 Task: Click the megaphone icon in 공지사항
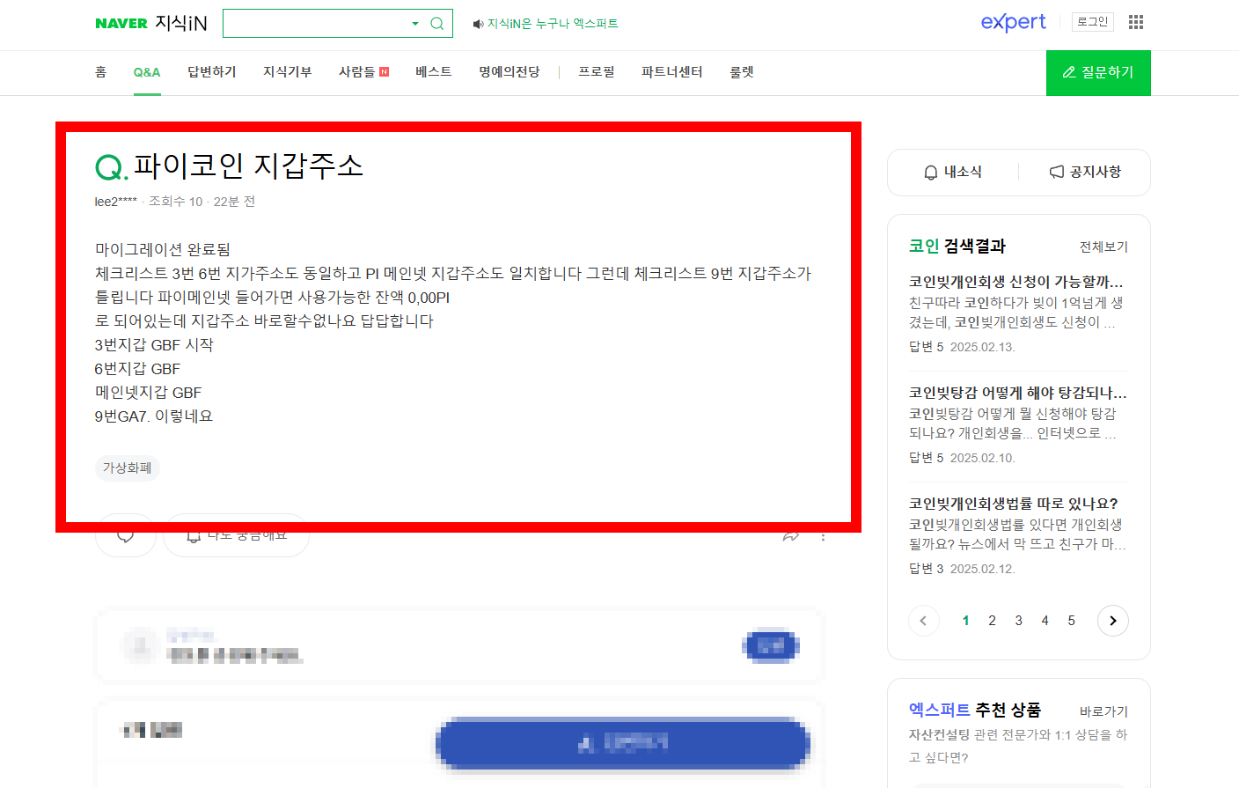[1057, 172]
